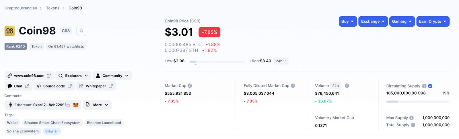Go to Tokens breadcrumb
The image size is (459, 139).
(x=53, y=8)
